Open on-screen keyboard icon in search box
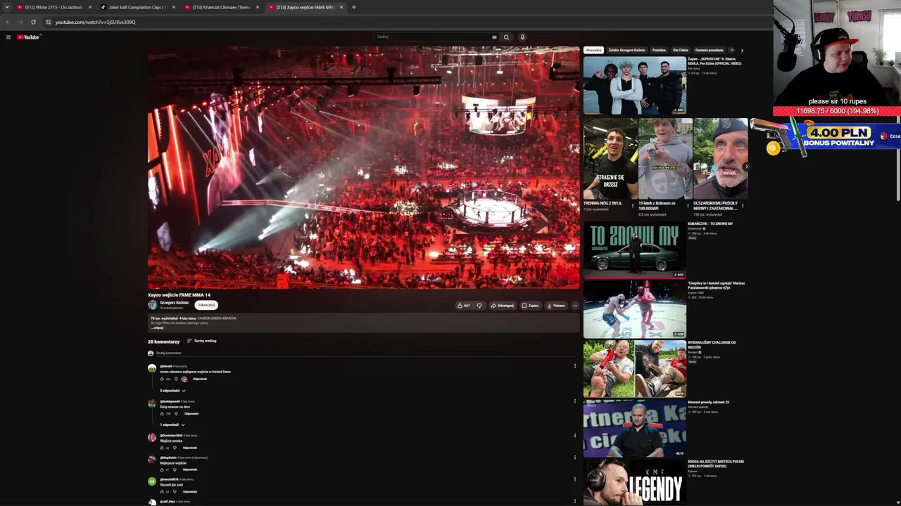 [494, 37]
